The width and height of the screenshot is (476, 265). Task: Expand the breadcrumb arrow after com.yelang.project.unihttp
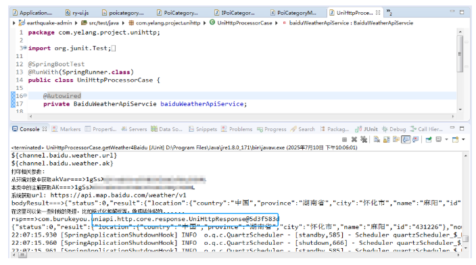pyautogui.click(x=204, y=23)
